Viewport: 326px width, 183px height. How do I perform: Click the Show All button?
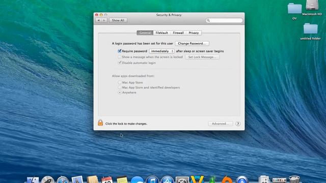click(x=118, y=20)
